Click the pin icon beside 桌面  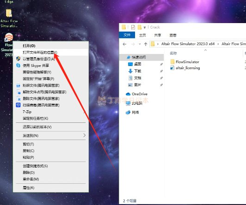(x=161, y=64)
